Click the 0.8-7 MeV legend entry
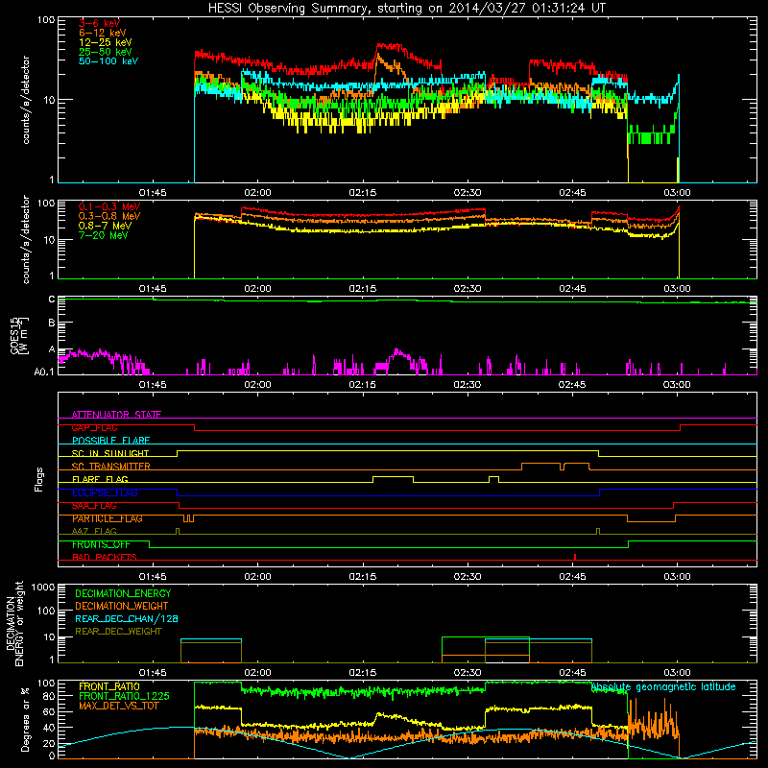 [x=105, y=226]
